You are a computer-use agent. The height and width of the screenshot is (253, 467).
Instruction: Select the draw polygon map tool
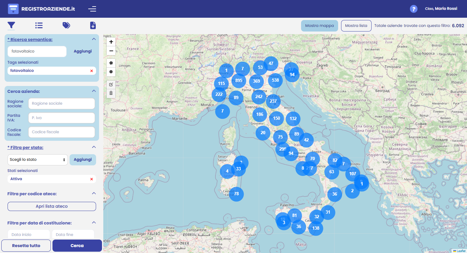(x=111, y=63)
